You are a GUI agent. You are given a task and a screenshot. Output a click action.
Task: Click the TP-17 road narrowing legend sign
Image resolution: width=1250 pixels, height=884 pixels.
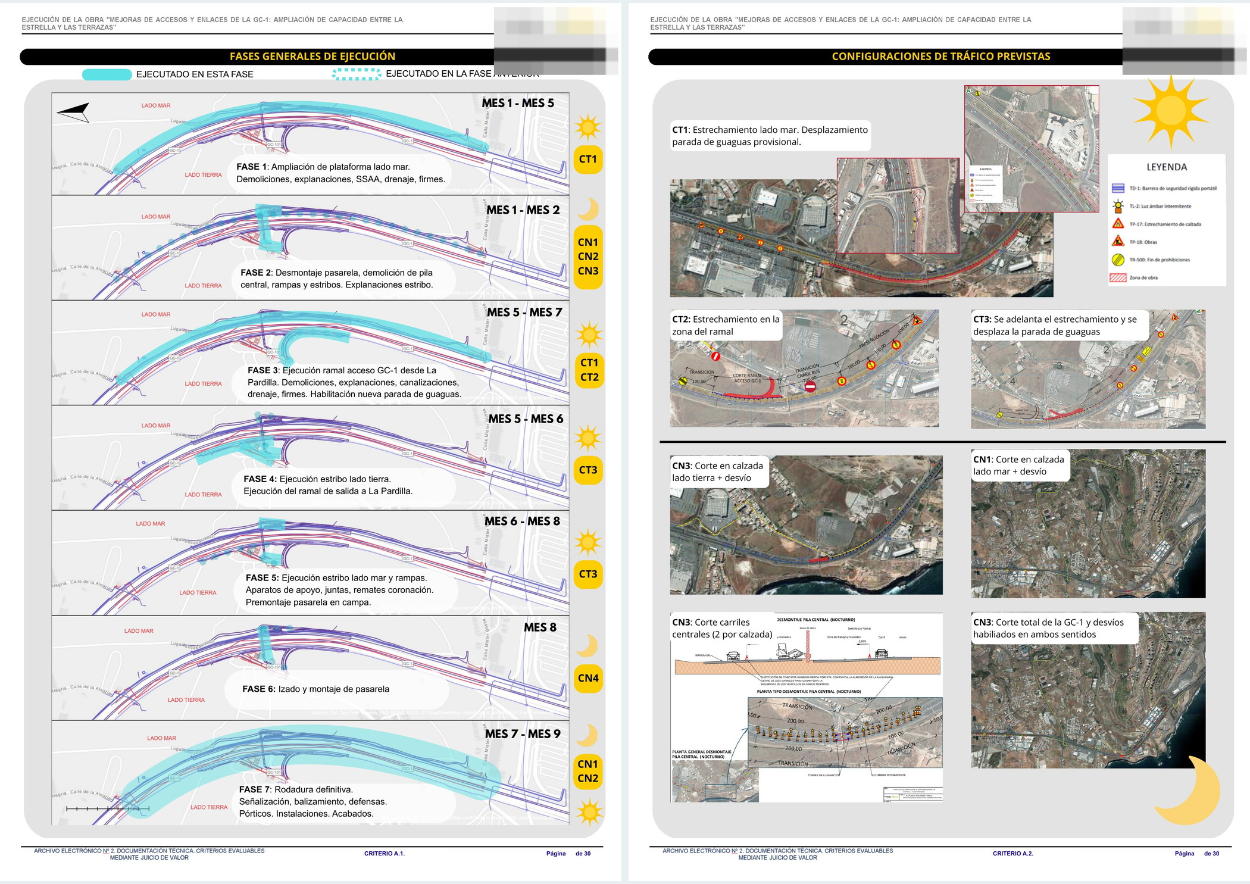tap(1118, 224)
